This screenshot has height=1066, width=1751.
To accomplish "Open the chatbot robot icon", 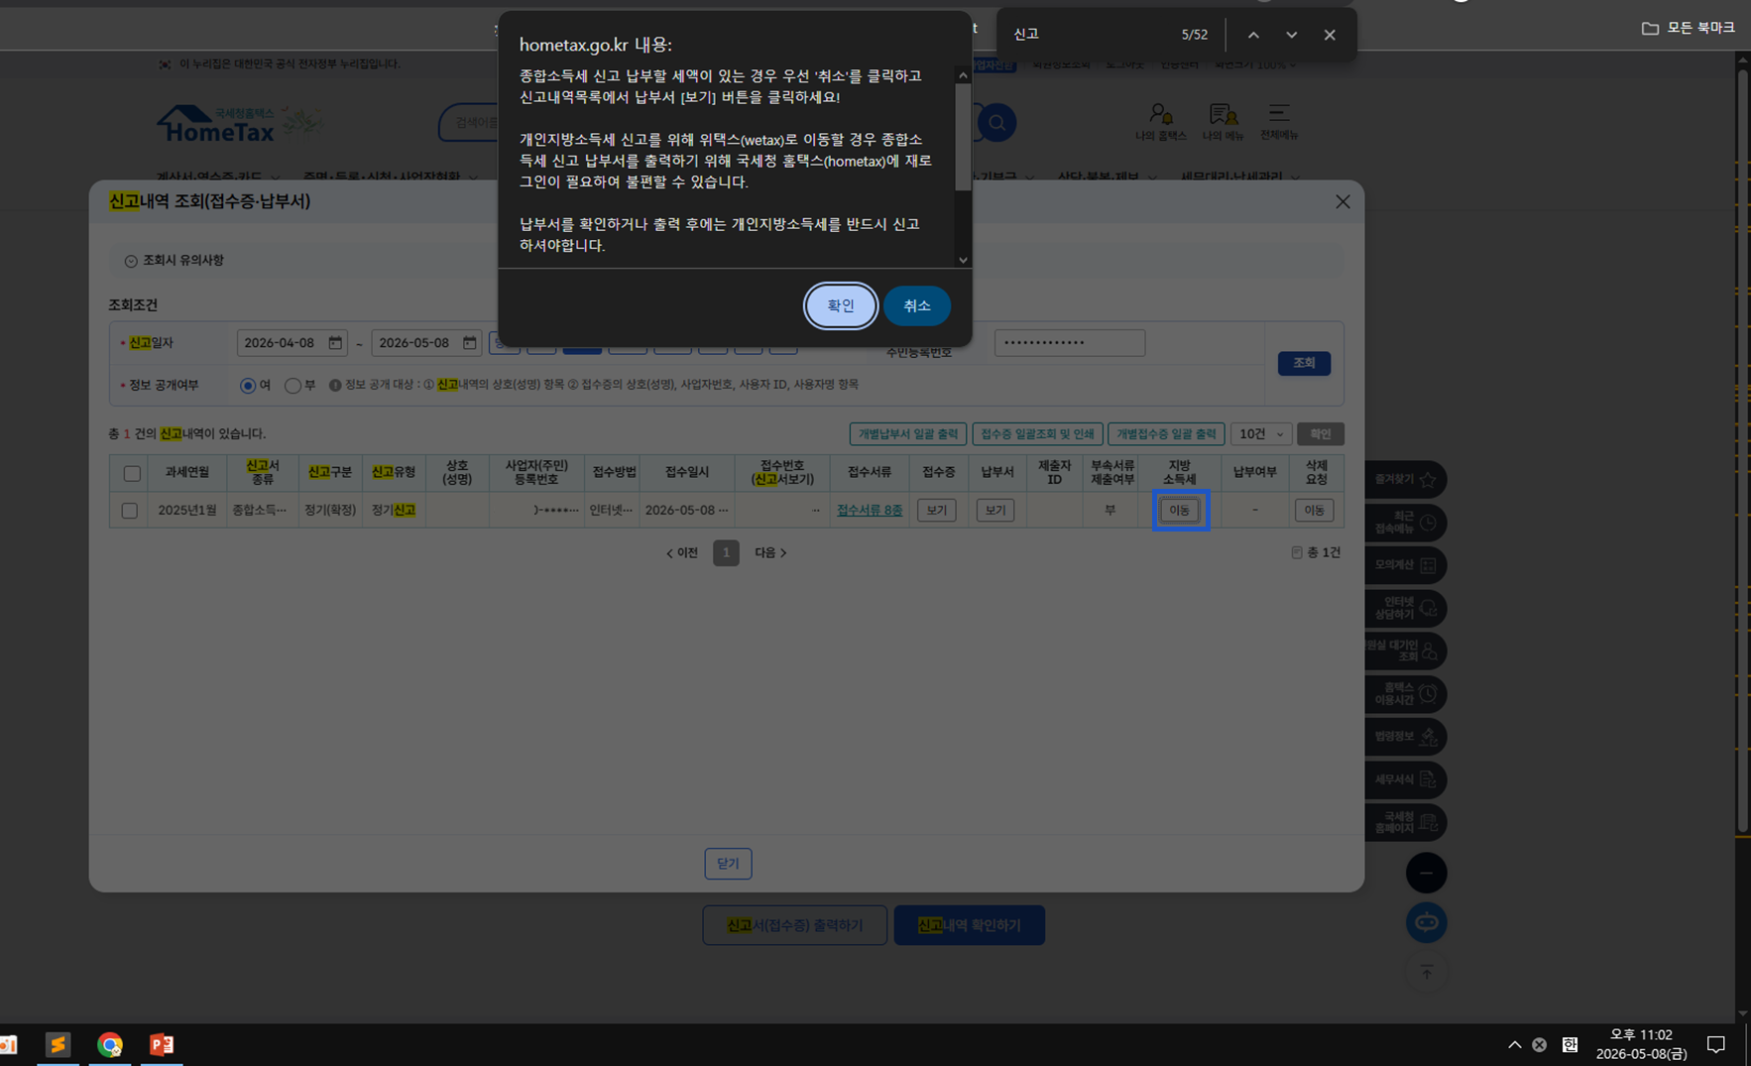I will click(x=1426, y=923).
